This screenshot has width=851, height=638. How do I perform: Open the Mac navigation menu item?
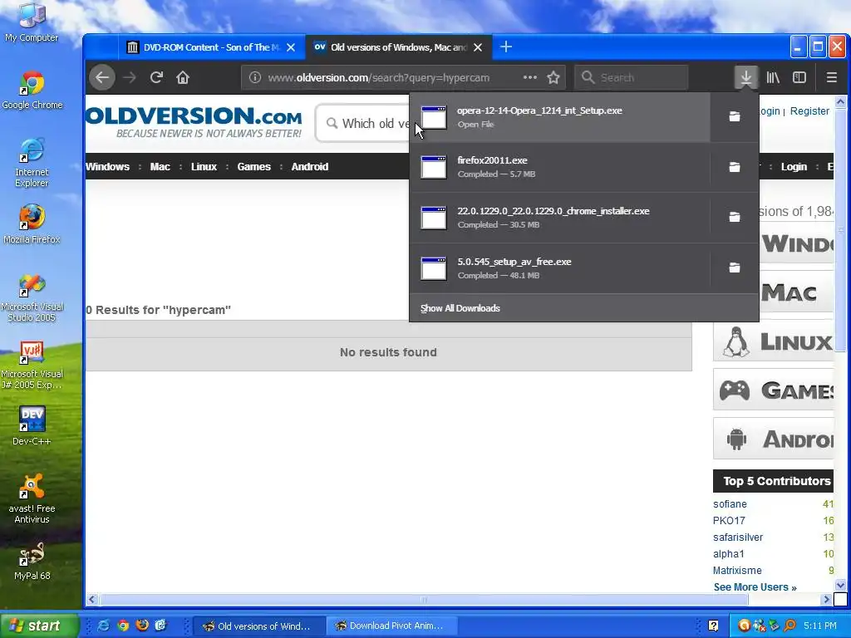click(160, 166)
